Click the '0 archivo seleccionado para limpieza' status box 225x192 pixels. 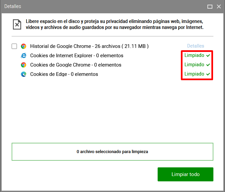point(112,152)
